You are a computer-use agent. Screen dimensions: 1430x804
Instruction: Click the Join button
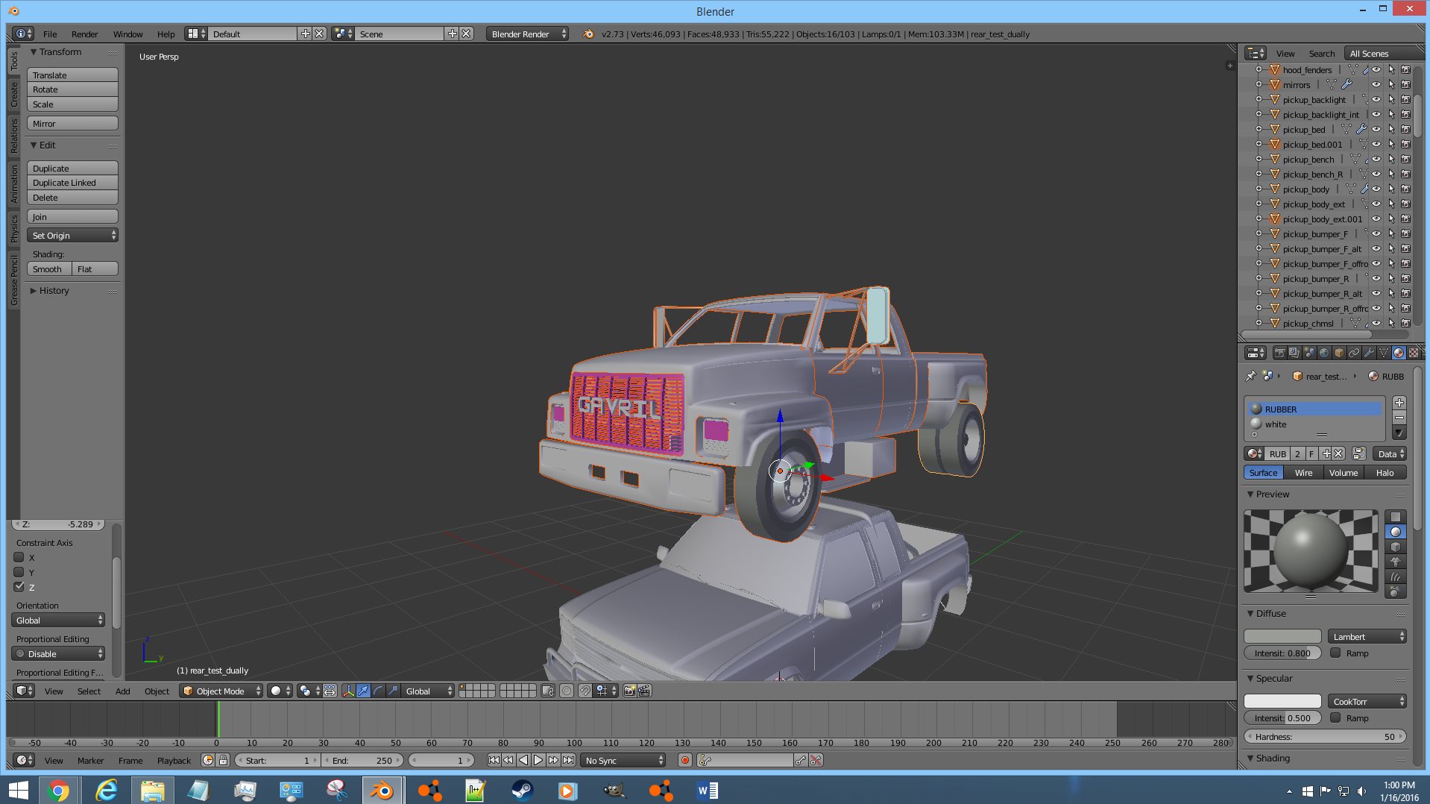point(72,216)
